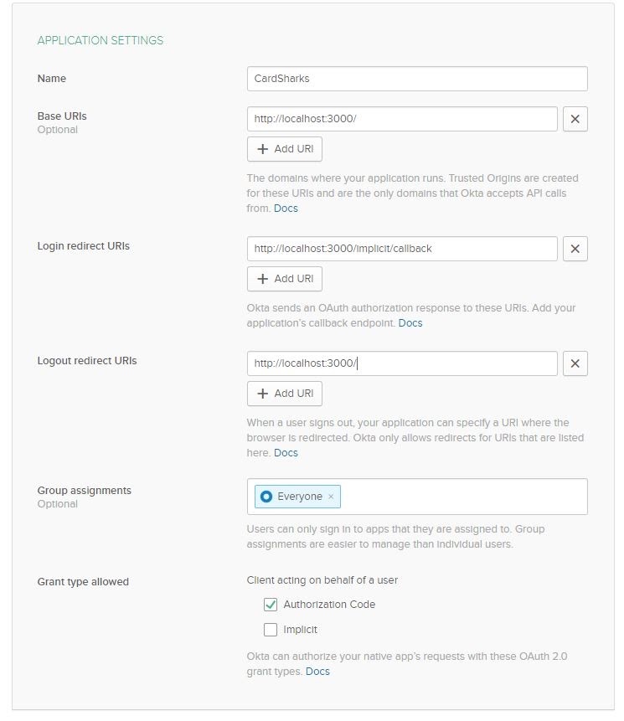Viewport: 624px width, 721px height.
Task: Click the Name field containing CardSharks
Action: 417,79
